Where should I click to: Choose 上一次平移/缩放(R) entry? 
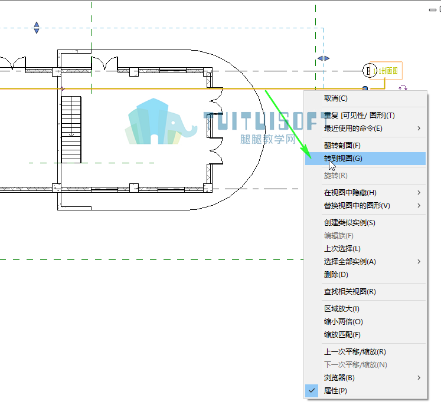365,351
